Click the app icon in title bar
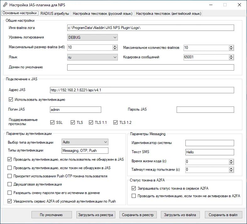The height and width of the screenshot is (224, 247). pyautogui.click(x=5, y=5)
